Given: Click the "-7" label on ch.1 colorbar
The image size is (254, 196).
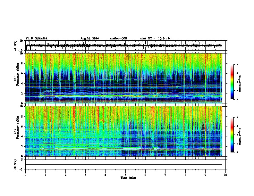Looking at the screenshot, I should pos(237,99).
